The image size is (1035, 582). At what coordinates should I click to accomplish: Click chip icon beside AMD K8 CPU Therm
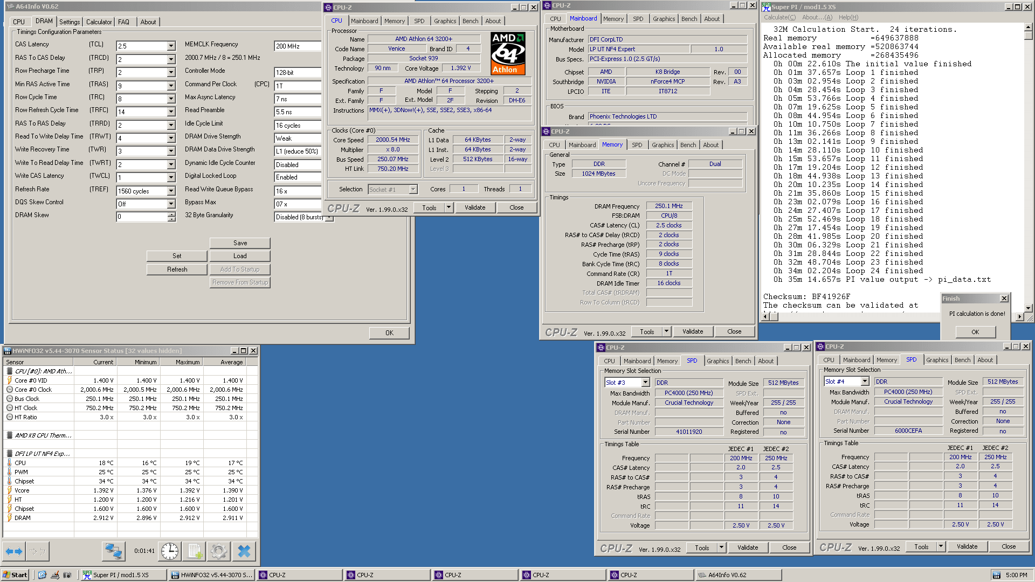point(9,435)
